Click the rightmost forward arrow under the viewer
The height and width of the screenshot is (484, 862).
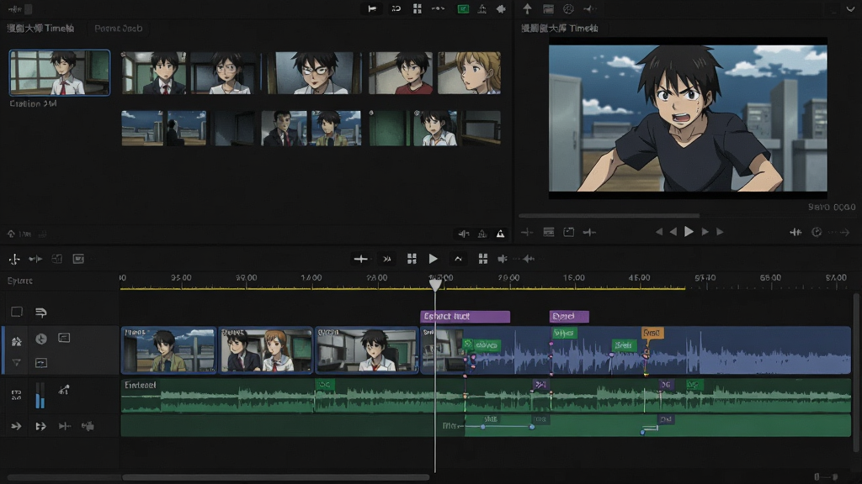(x=721, y=232)
